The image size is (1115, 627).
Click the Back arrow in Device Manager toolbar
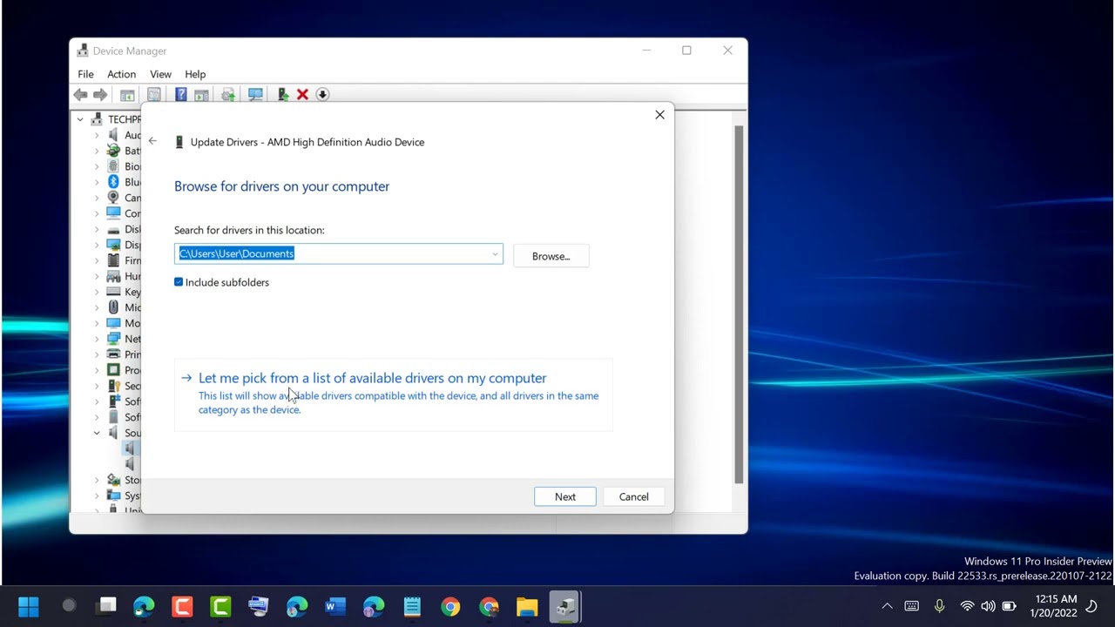[x=80, y=94]
